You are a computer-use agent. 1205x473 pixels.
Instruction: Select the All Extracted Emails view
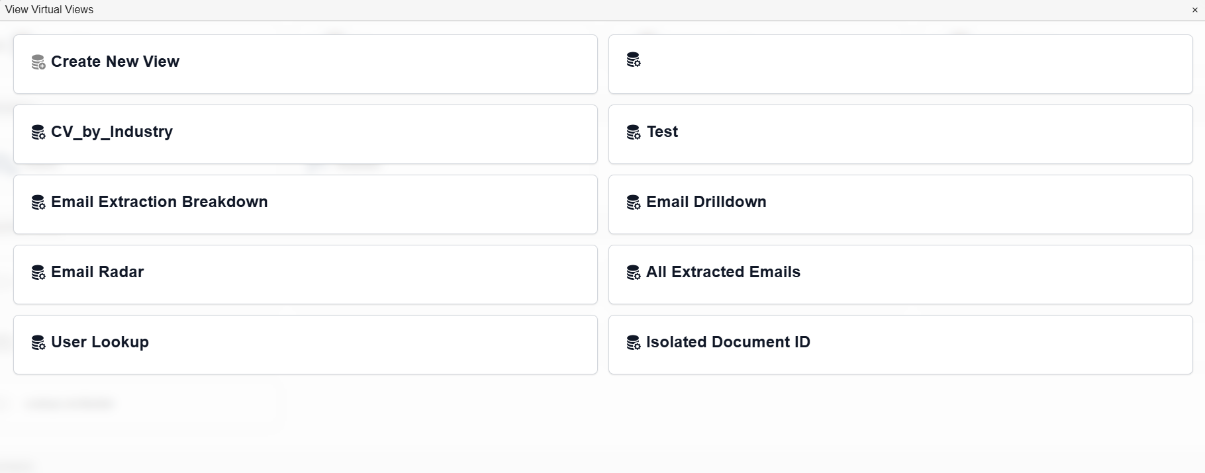tap(900, 275)
